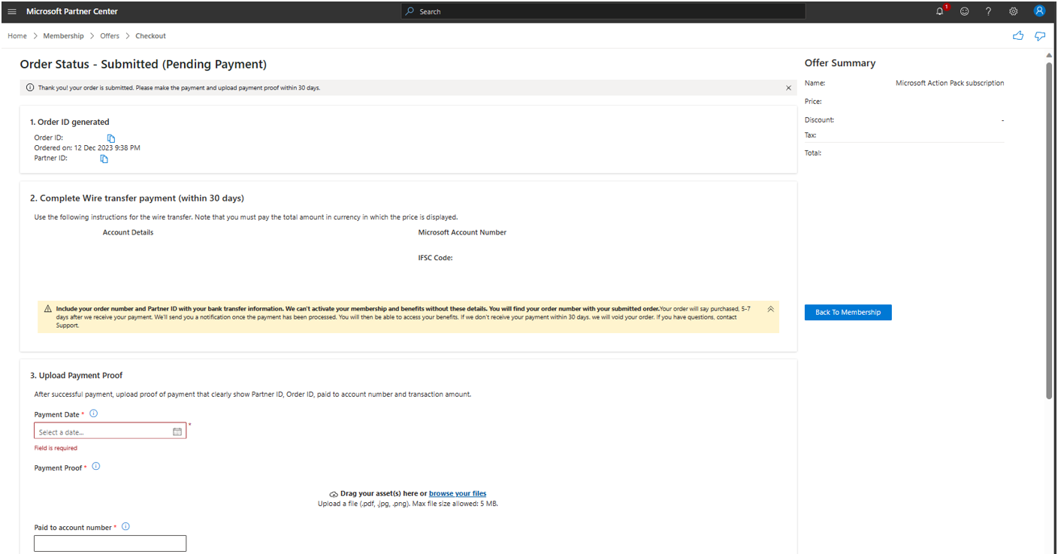Click the browse your files link
The image size is (1058, 554).
[458, 494]
